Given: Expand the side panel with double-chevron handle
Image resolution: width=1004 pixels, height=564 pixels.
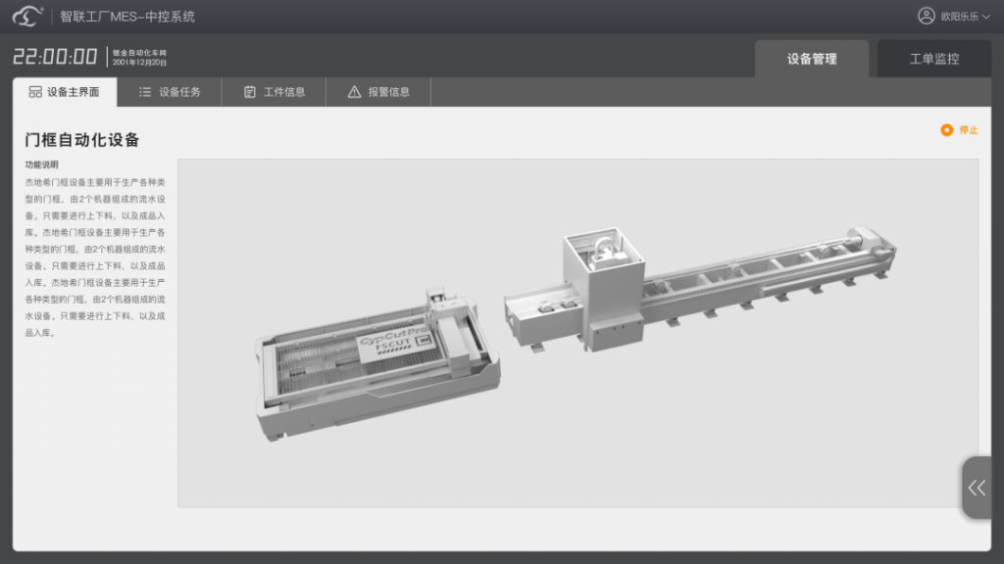Looking at the screenshot, I should pos(978,488).
